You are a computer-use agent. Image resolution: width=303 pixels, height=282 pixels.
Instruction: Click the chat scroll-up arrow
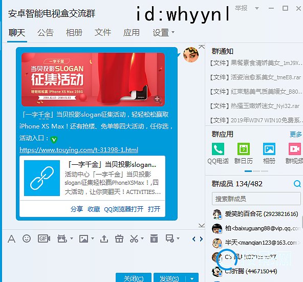click(202, 47)
